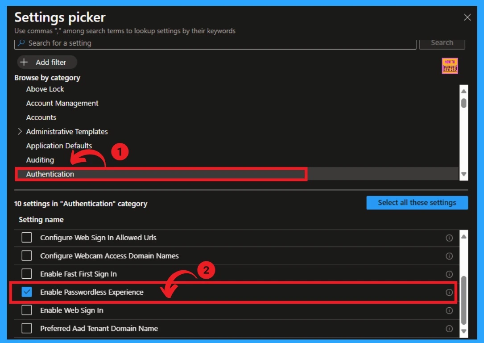
Task: Open info icon for Configure Web Sign In Allowed Urls
Action: click(449, 238)
